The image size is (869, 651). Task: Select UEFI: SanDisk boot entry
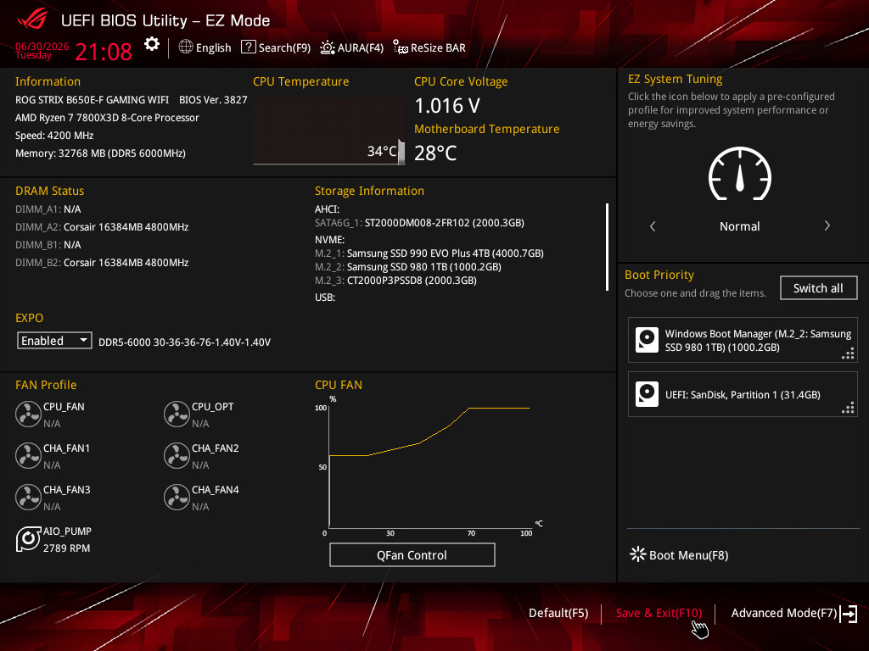pos(743,394)
